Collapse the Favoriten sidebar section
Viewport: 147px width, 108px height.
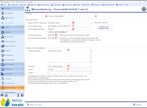coord(22,9)
